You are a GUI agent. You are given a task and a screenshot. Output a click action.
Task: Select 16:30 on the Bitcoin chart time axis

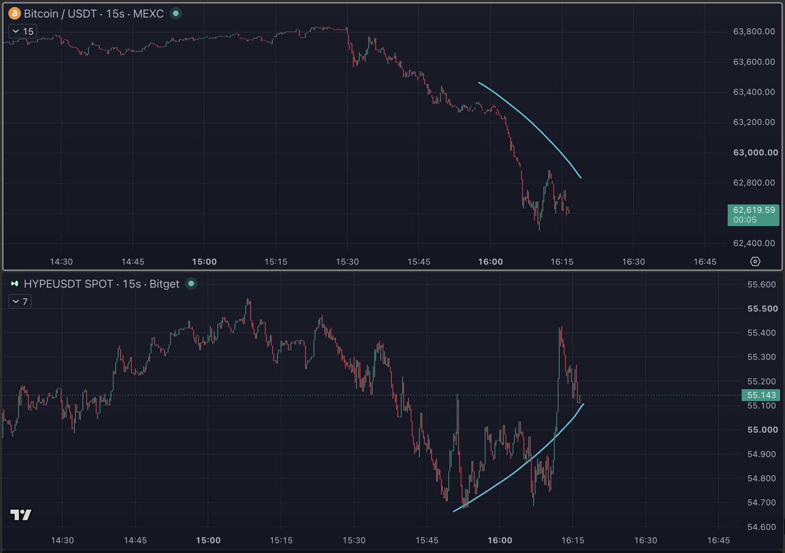[634, 262]
